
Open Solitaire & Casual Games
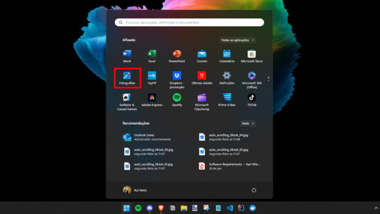(127, 102)
